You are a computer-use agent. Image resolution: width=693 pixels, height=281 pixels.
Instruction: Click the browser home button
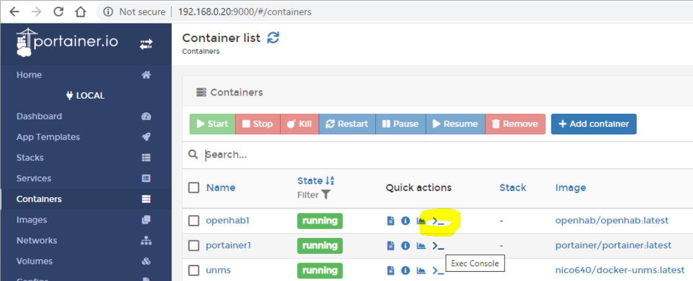click(x=80, y=12)
